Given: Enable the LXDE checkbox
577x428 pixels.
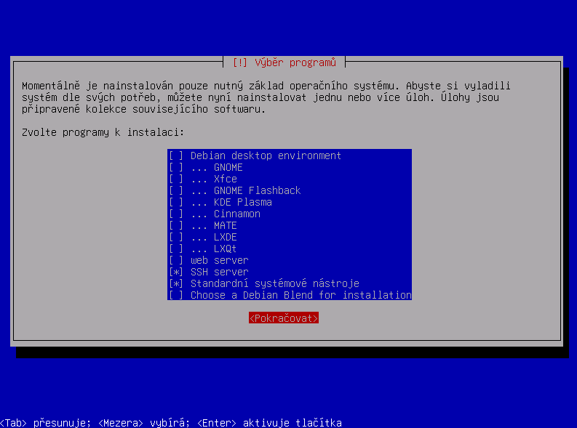Looking at the screenshot, I should [x=176, y=238].
